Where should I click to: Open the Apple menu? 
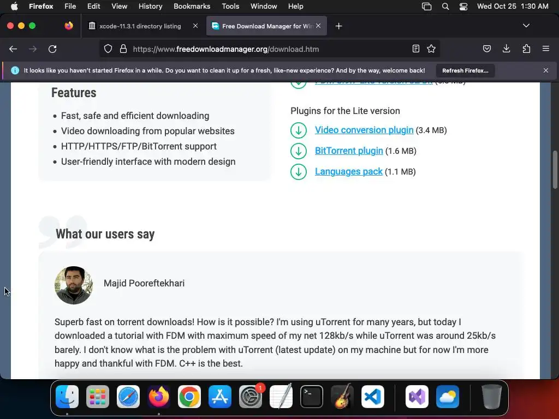tap(14, 6)
